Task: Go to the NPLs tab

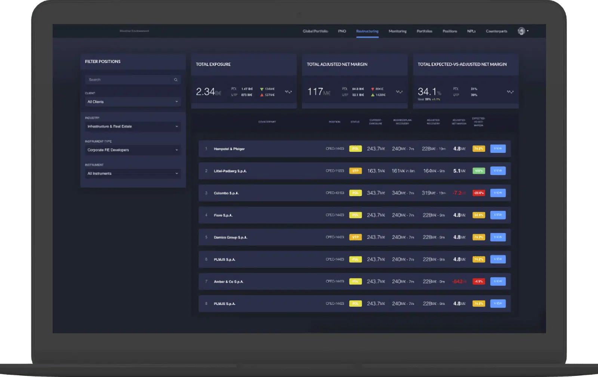Action: [471, 31]
